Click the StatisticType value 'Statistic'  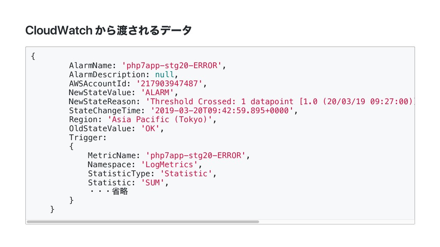[x=186, y=173]
